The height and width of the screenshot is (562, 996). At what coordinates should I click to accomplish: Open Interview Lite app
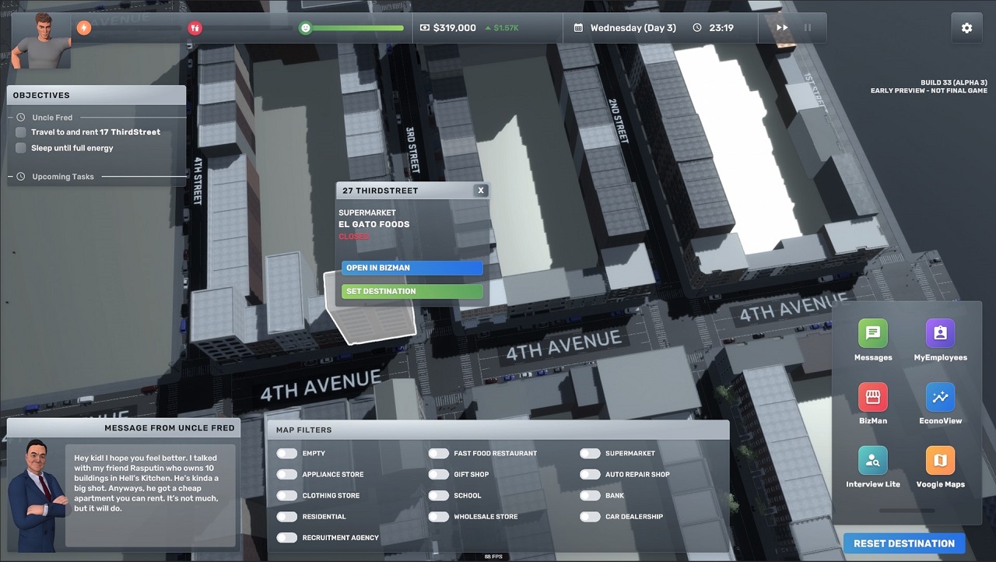pyautogui.click(x=872, y=460)
